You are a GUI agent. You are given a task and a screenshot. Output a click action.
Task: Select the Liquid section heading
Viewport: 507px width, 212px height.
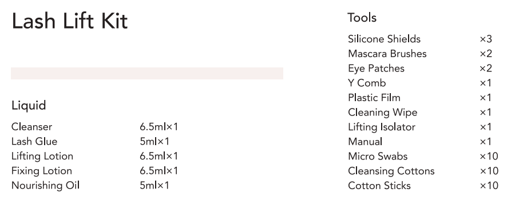point(29,106)
